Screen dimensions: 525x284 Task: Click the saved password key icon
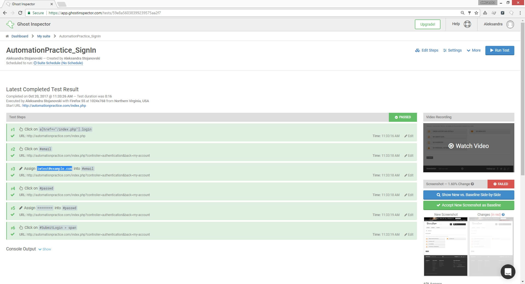click(469, 13)
